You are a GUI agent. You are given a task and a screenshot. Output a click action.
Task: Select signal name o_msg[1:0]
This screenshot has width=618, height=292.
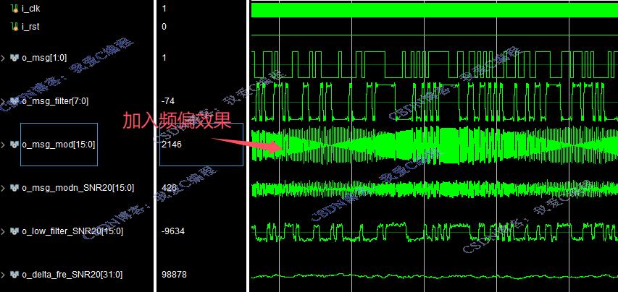pos(44,58)
